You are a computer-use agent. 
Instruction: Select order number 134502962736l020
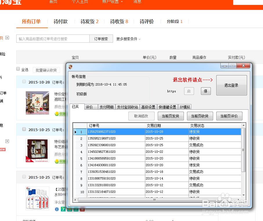point(102,152)
